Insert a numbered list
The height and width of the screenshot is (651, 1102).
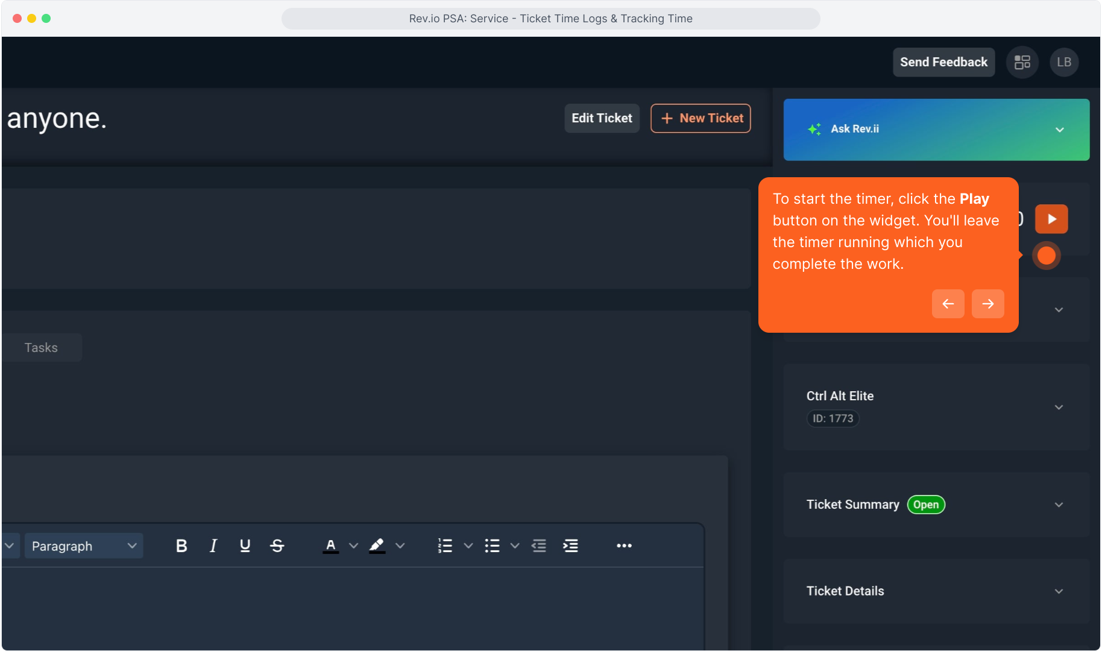point(445,546)
